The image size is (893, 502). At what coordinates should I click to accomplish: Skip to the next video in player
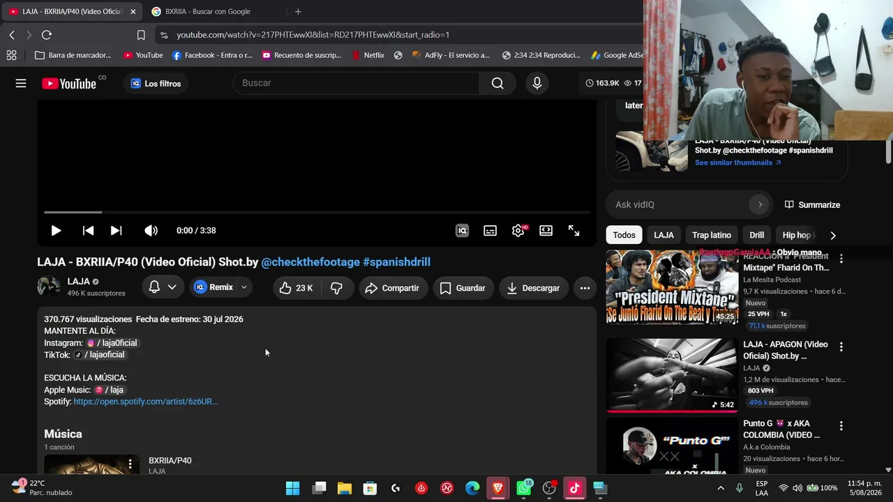pos(116,231)
